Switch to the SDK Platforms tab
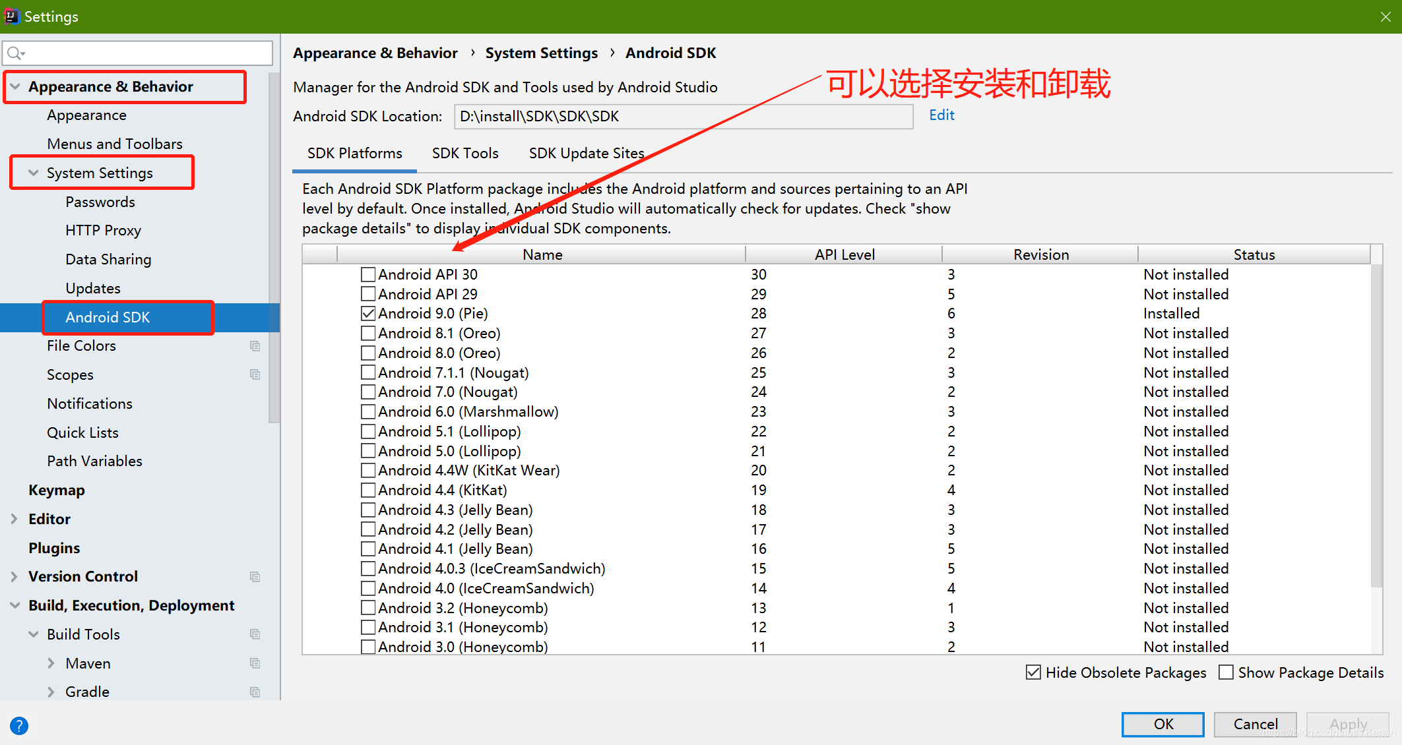Viewport: 1402px width, 745px height. tap(354, 153)
